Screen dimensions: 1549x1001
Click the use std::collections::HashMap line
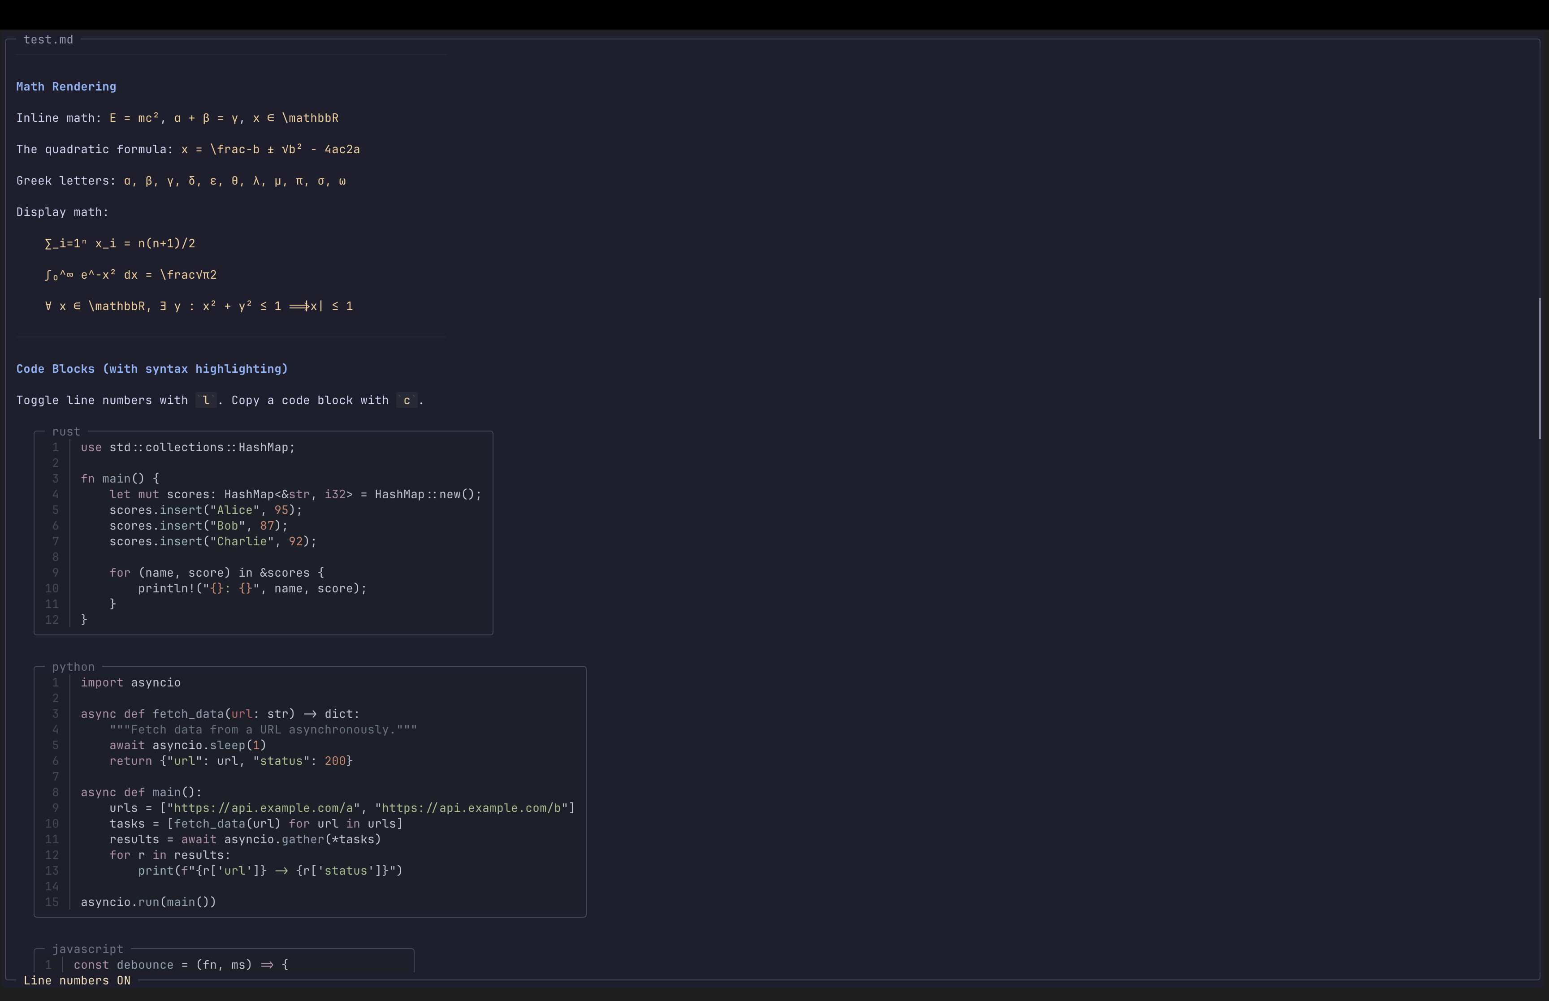(x=188, y=447)
